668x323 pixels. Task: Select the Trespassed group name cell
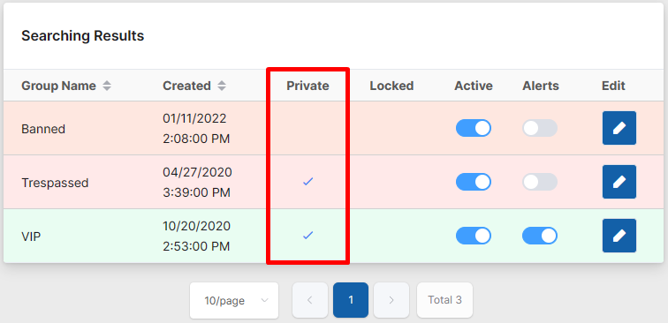click(x=55, y=183)
